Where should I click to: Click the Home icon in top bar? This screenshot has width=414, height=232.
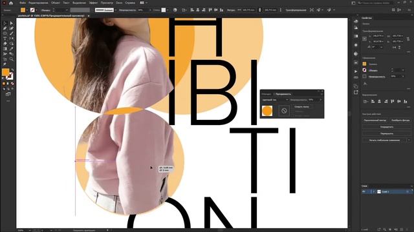point(11,3)
